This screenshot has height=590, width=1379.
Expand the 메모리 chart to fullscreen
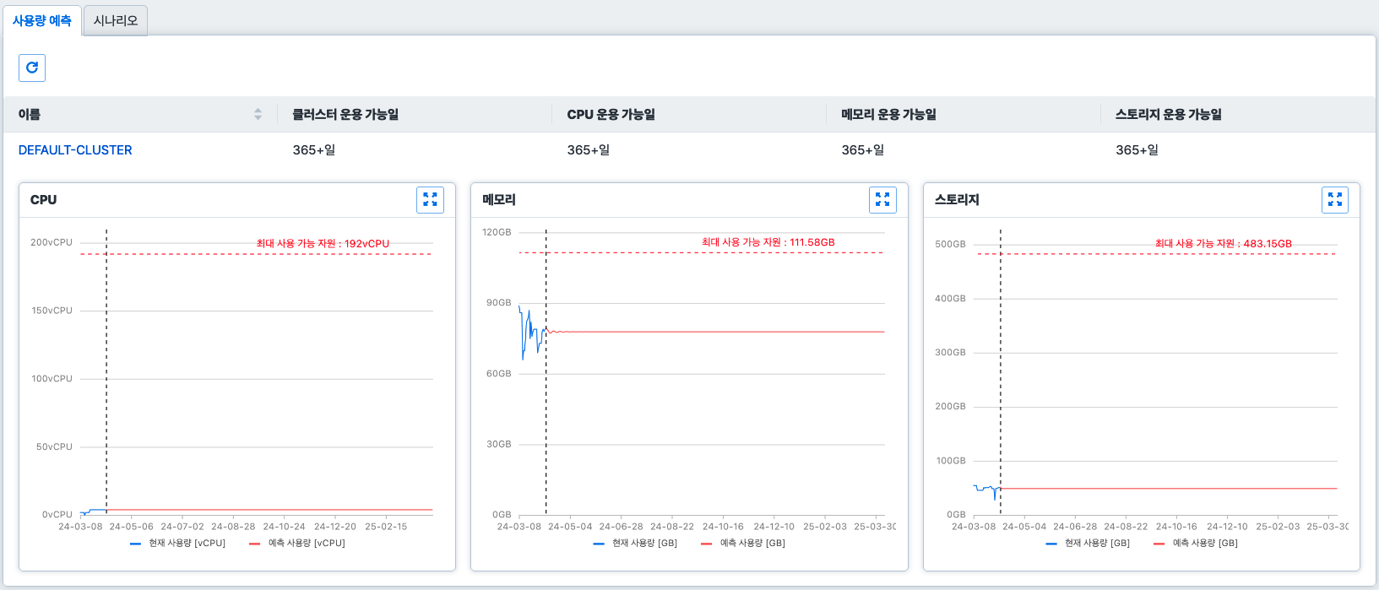882,199
